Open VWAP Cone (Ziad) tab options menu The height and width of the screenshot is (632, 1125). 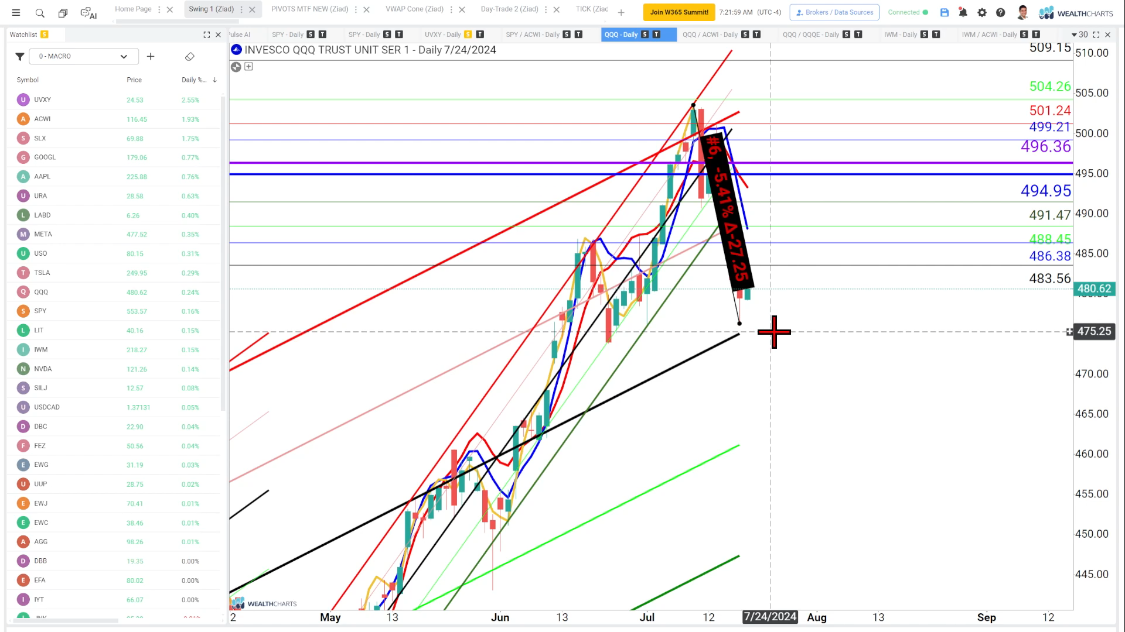point(451,9)
